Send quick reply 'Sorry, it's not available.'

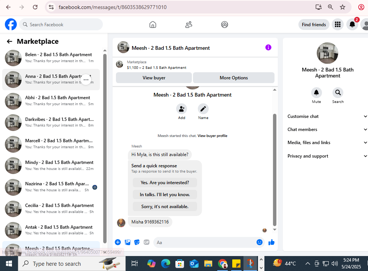tap(165, 206)
